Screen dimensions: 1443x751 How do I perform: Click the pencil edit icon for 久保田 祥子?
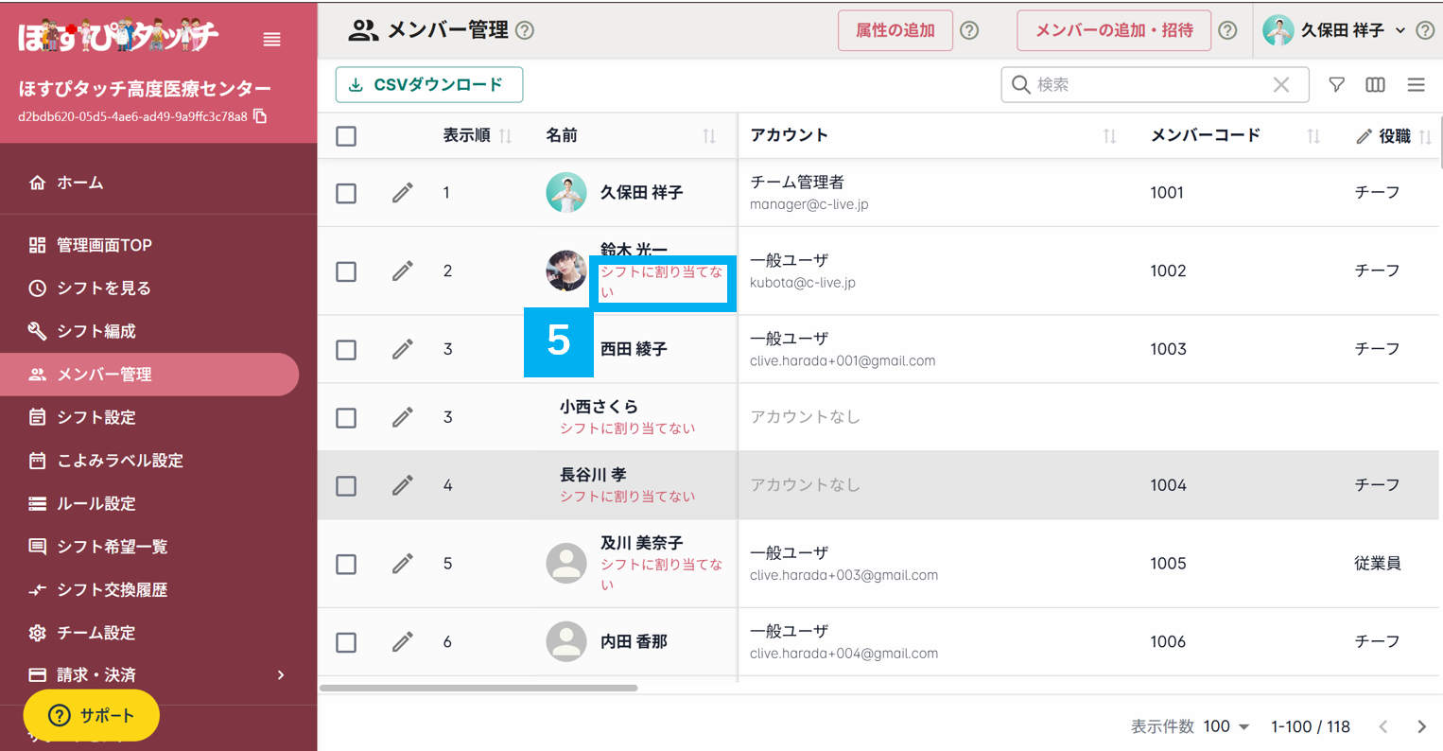402,193
